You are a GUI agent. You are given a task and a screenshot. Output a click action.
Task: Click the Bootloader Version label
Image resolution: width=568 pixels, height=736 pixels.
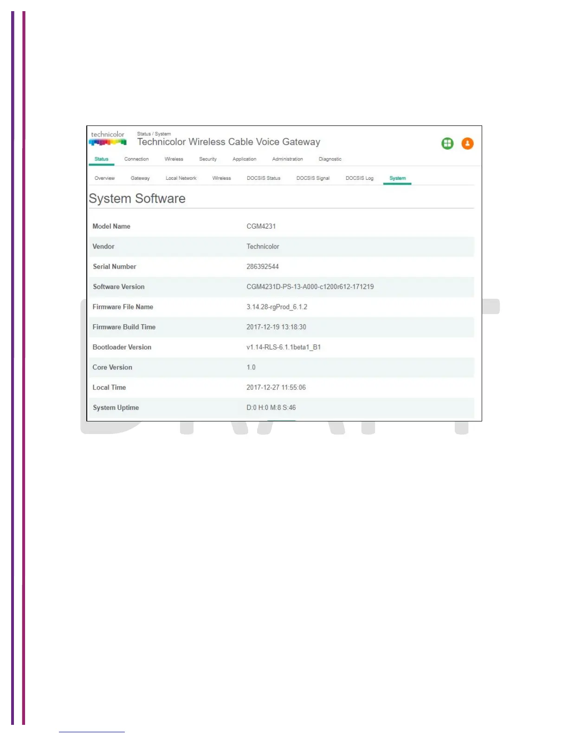click(122, 347)
